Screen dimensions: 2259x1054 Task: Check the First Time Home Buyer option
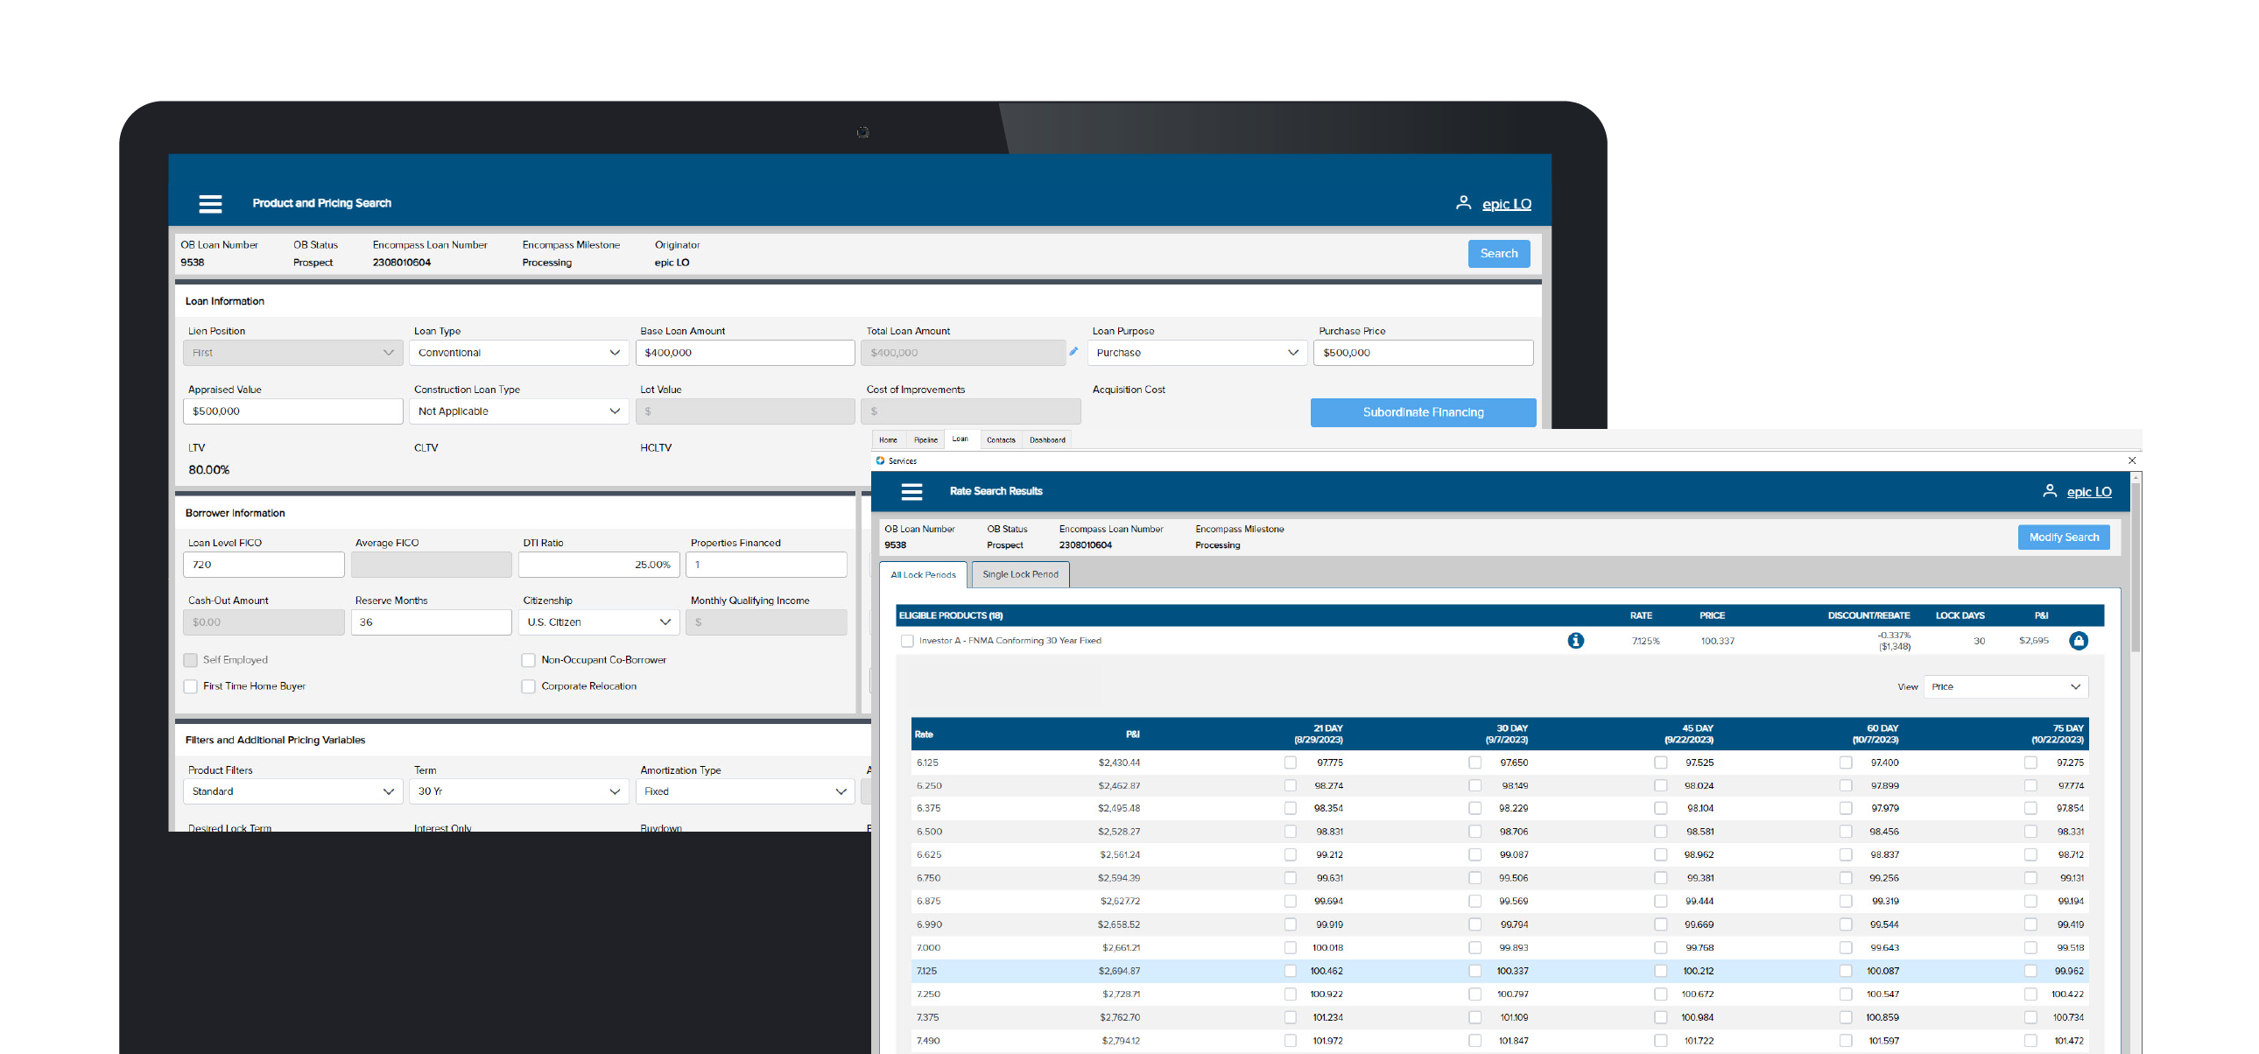(190, 685)
